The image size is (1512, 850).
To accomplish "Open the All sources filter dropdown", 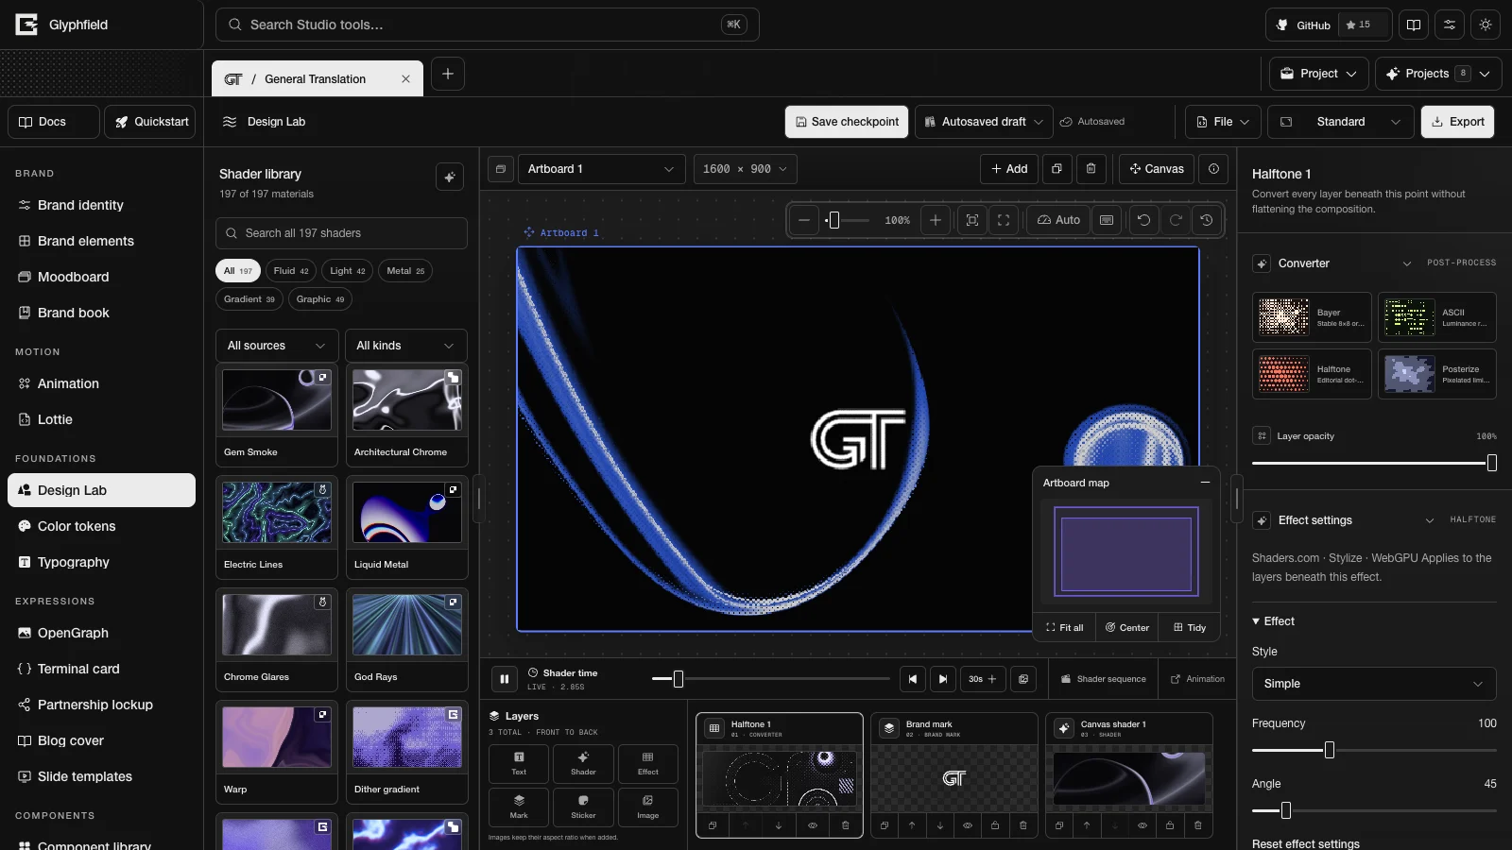I will pos(276,346).
